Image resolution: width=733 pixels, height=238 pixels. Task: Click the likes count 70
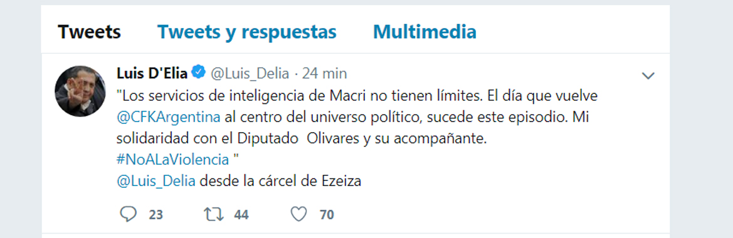coord(327,215)
